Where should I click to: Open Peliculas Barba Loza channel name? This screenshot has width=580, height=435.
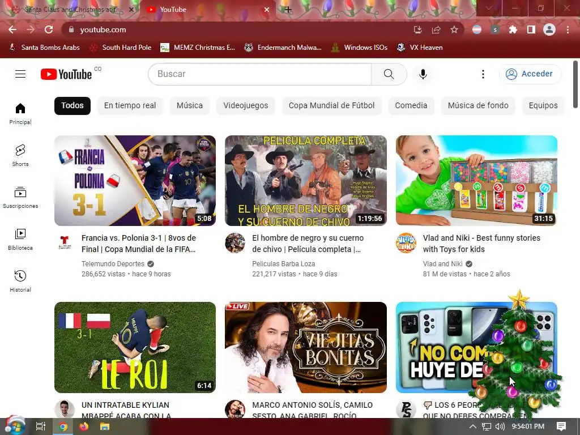[x=284, y=264]
